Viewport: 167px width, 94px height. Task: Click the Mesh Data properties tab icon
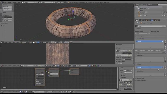tap(152, 20)
